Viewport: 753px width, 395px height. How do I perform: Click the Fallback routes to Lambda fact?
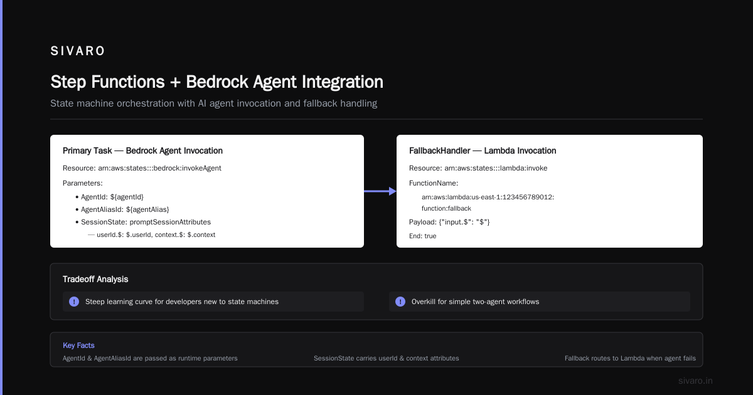[630, 358]
